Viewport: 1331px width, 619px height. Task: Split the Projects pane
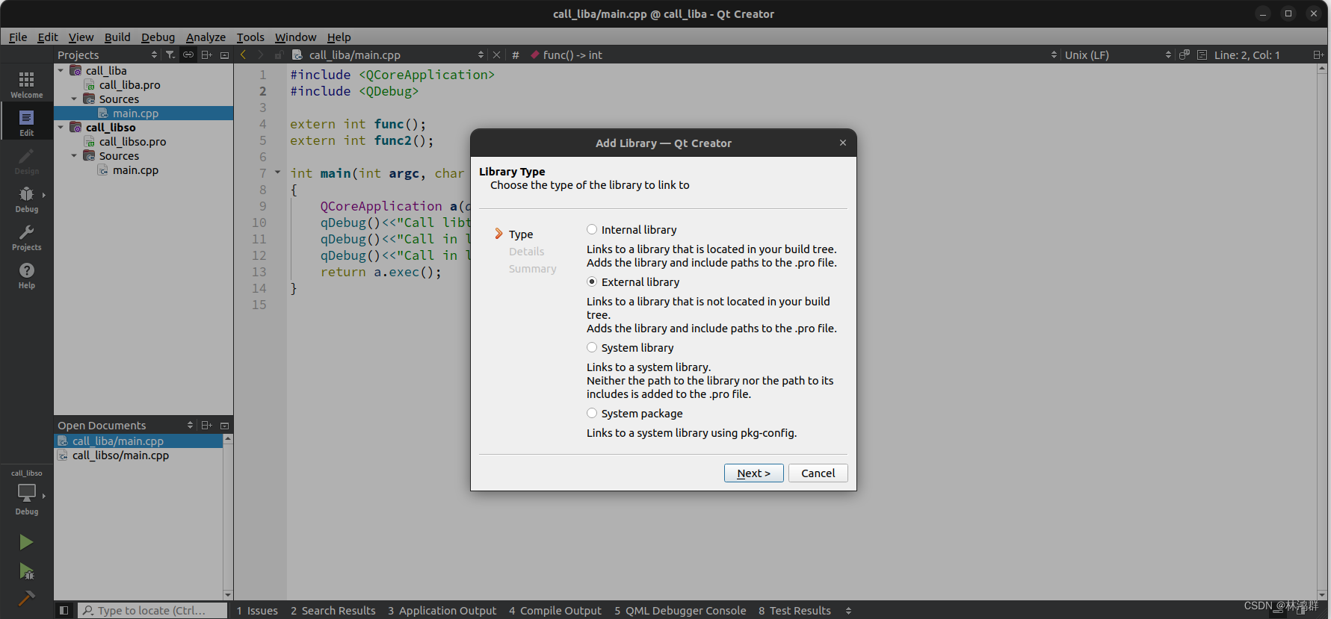click(x=207, y=55)
